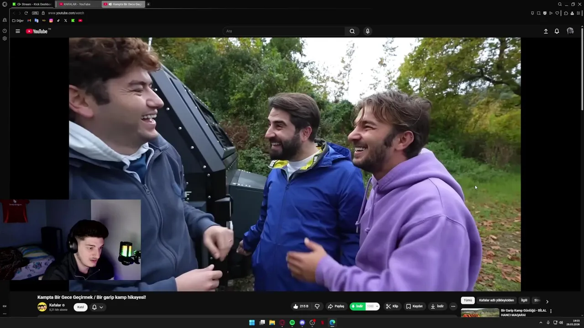Open the Kick bookmark icon
Viewport: 584px width, 328px height.
pos(73,20)
